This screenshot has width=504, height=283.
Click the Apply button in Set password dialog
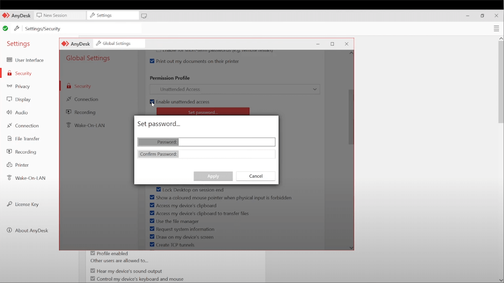click(x=213, y=176)
